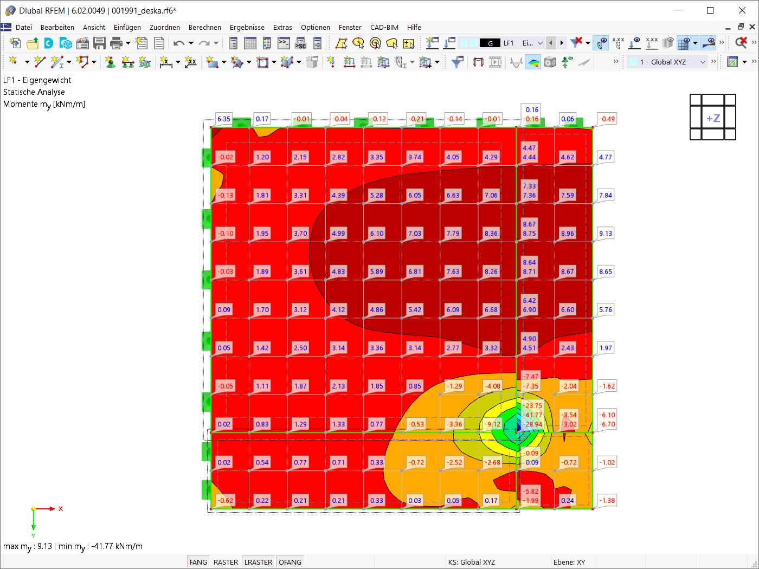
Task: Open the console window icon
Action: point(284,43)
